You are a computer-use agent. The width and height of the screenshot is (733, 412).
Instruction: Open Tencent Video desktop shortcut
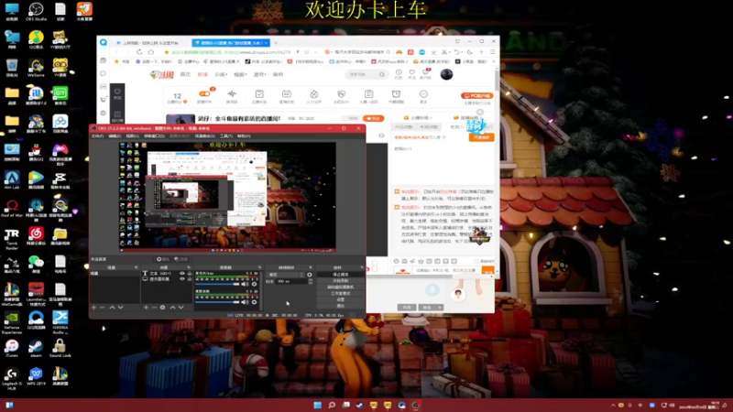pos(36,179)
